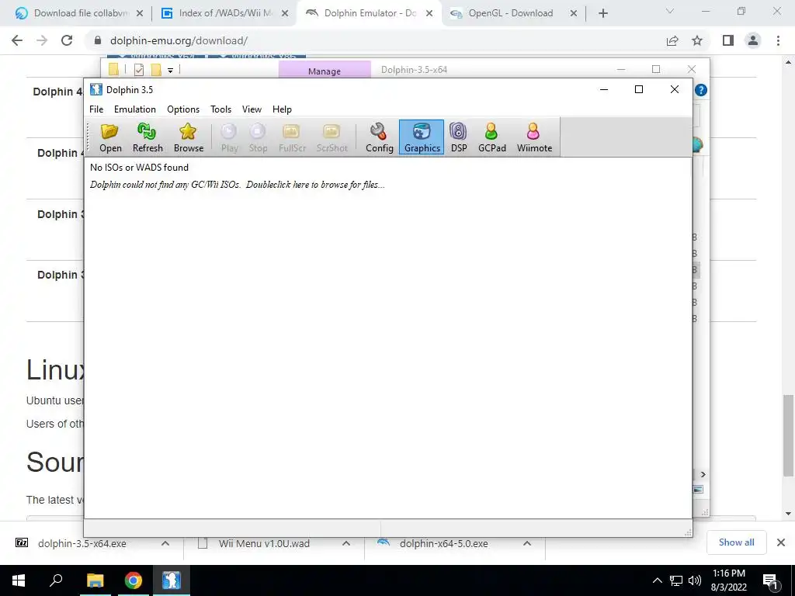
Task: Click the taskbar clock showing 1:16 PM
Action: [728, 580]
